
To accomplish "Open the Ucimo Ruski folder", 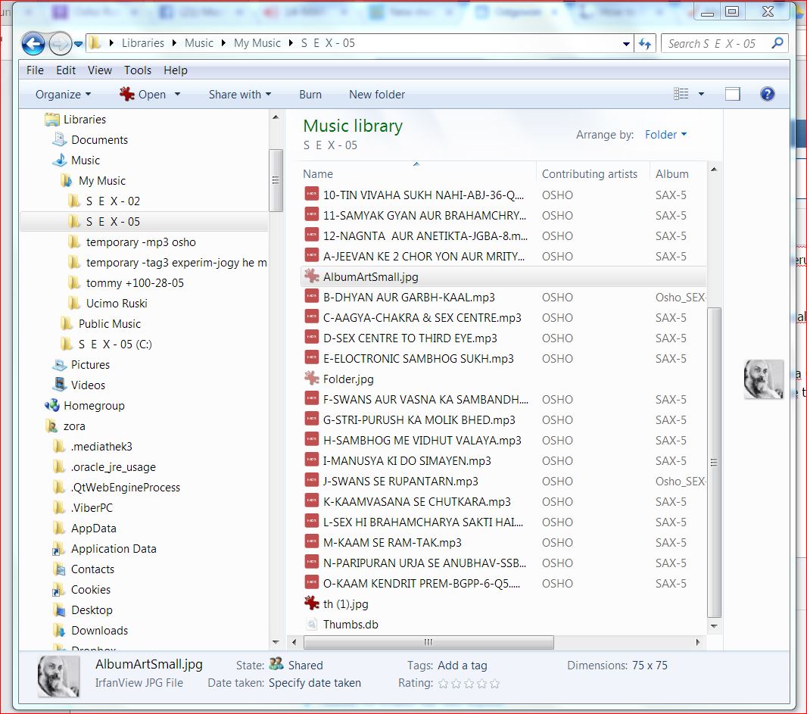I will point(117,303).
